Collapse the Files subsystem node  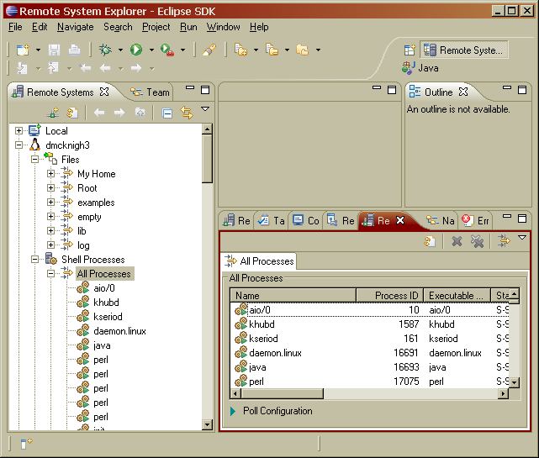click(x=34, y=159)
